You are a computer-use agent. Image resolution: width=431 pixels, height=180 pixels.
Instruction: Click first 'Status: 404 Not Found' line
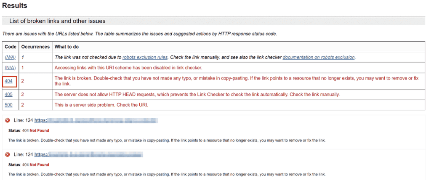pyautogui.click(x=29, y=130)
